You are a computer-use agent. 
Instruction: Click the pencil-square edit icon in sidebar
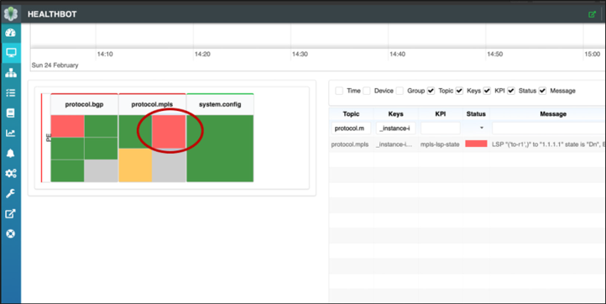pos(10,213)
